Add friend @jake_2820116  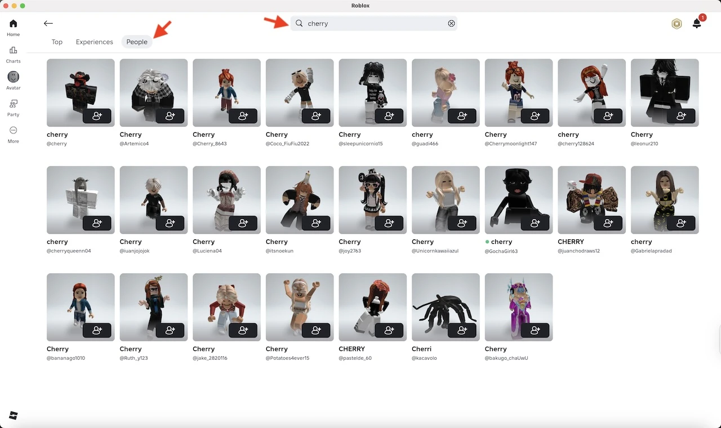tap(243, 330)
